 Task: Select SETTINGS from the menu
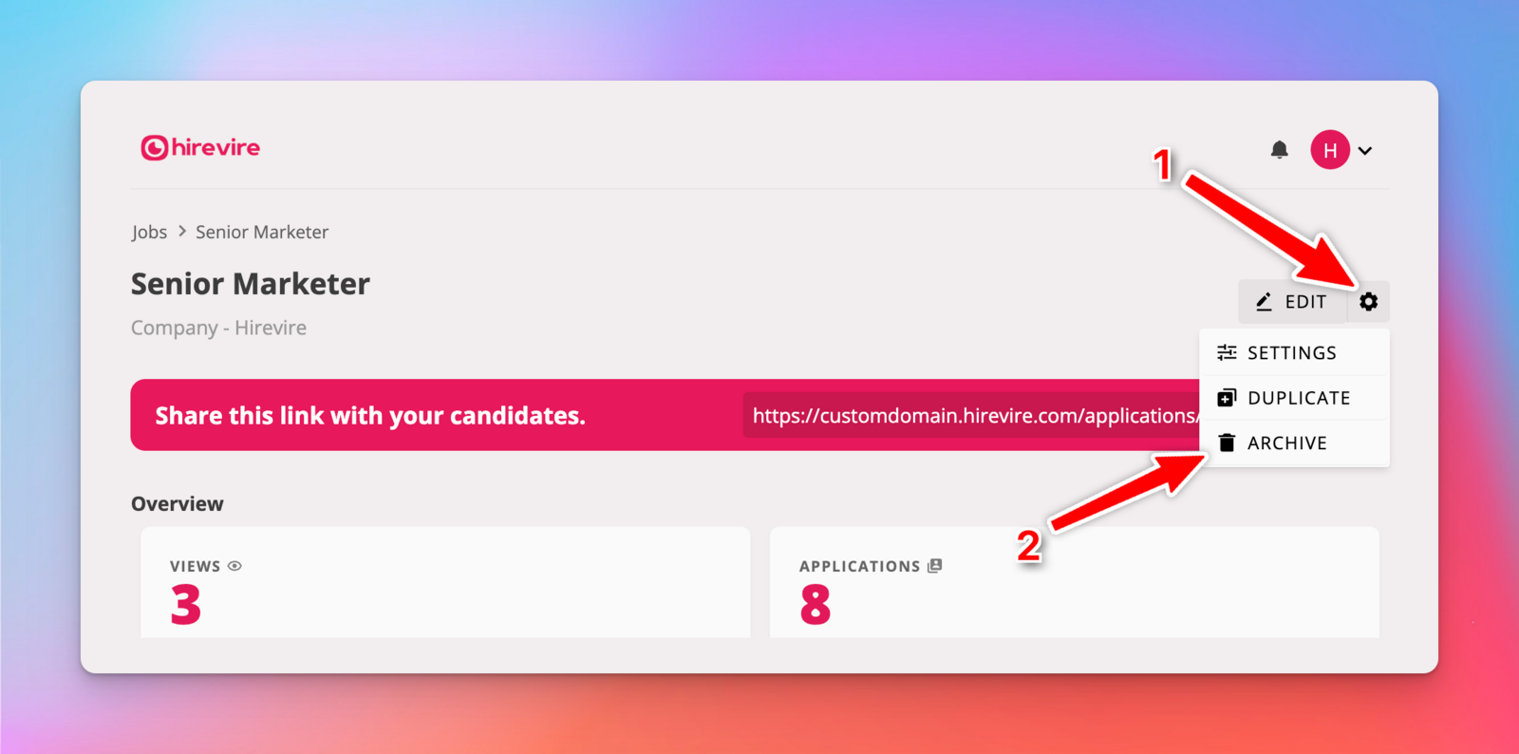(1291, 353)
